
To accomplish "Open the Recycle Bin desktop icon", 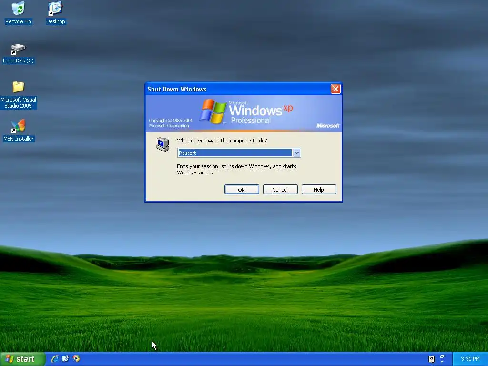I will pos(18,12).
